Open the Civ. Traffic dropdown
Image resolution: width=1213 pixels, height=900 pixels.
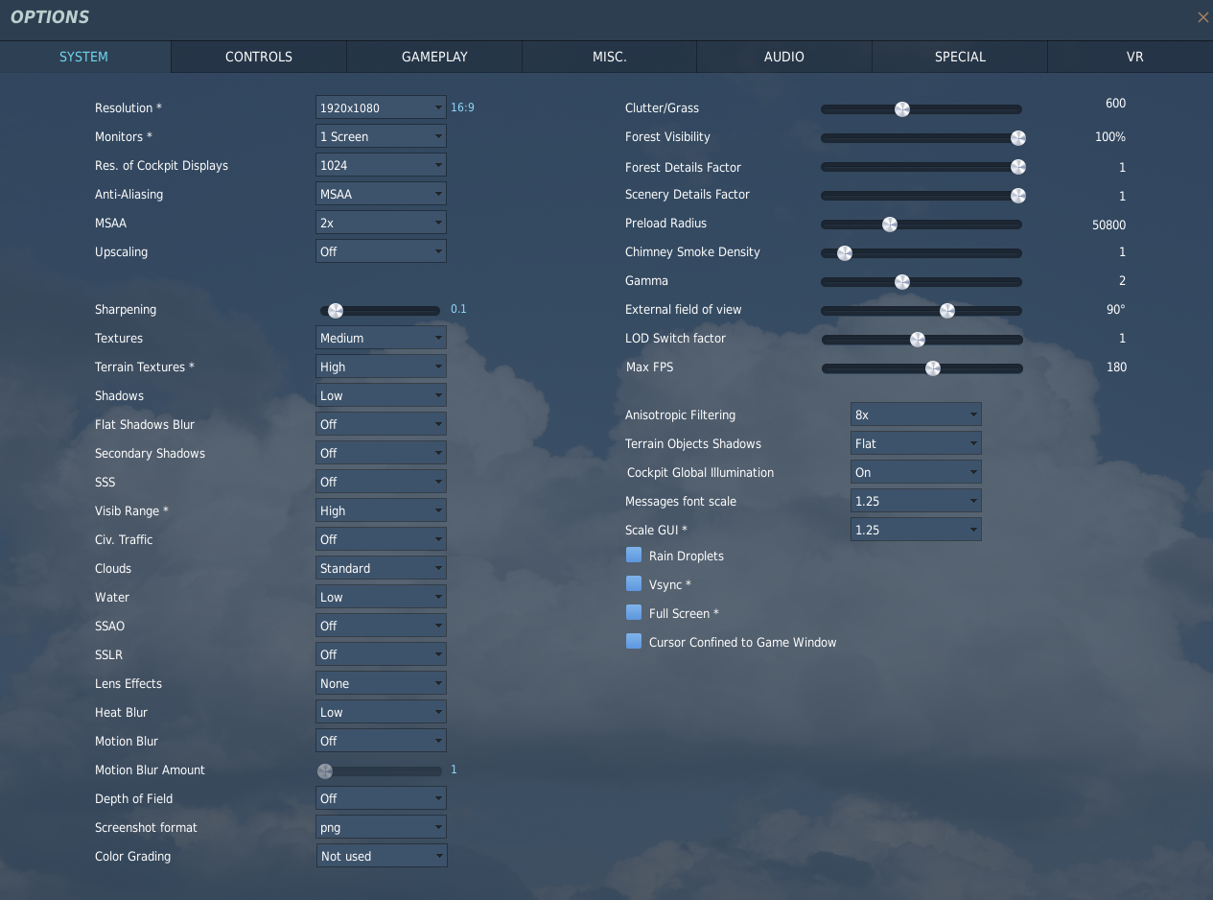(381, 539)
